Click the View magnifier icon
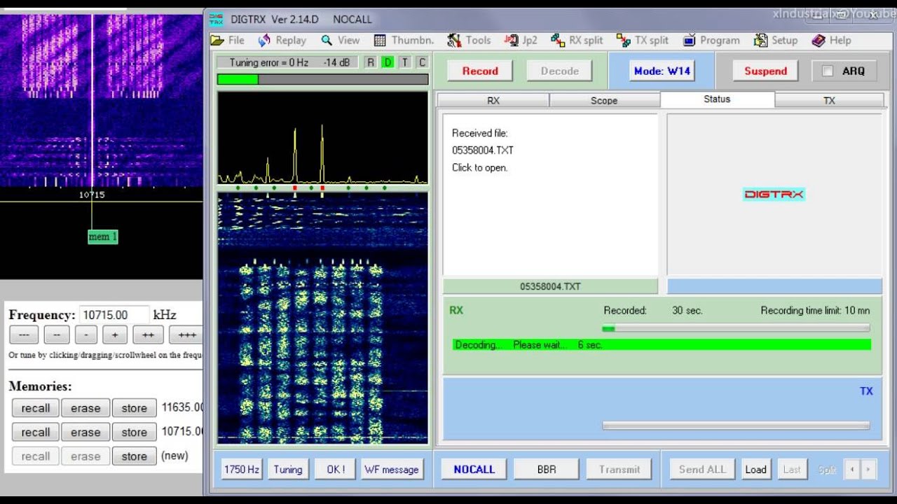897x504 pixels. (x=327, y=41)
